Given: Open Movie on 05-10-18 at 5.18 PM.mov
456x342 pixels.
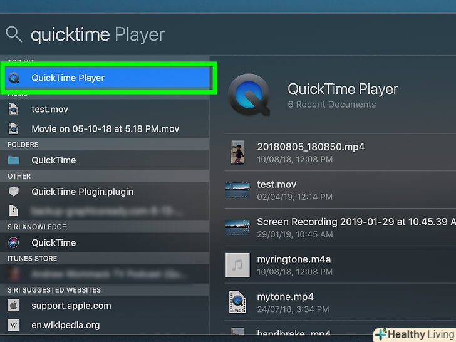Looking at the screenshot, I should (105, 128).
